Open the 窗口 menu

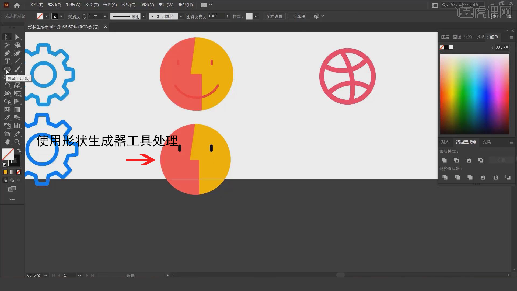[x=166, y=5]
